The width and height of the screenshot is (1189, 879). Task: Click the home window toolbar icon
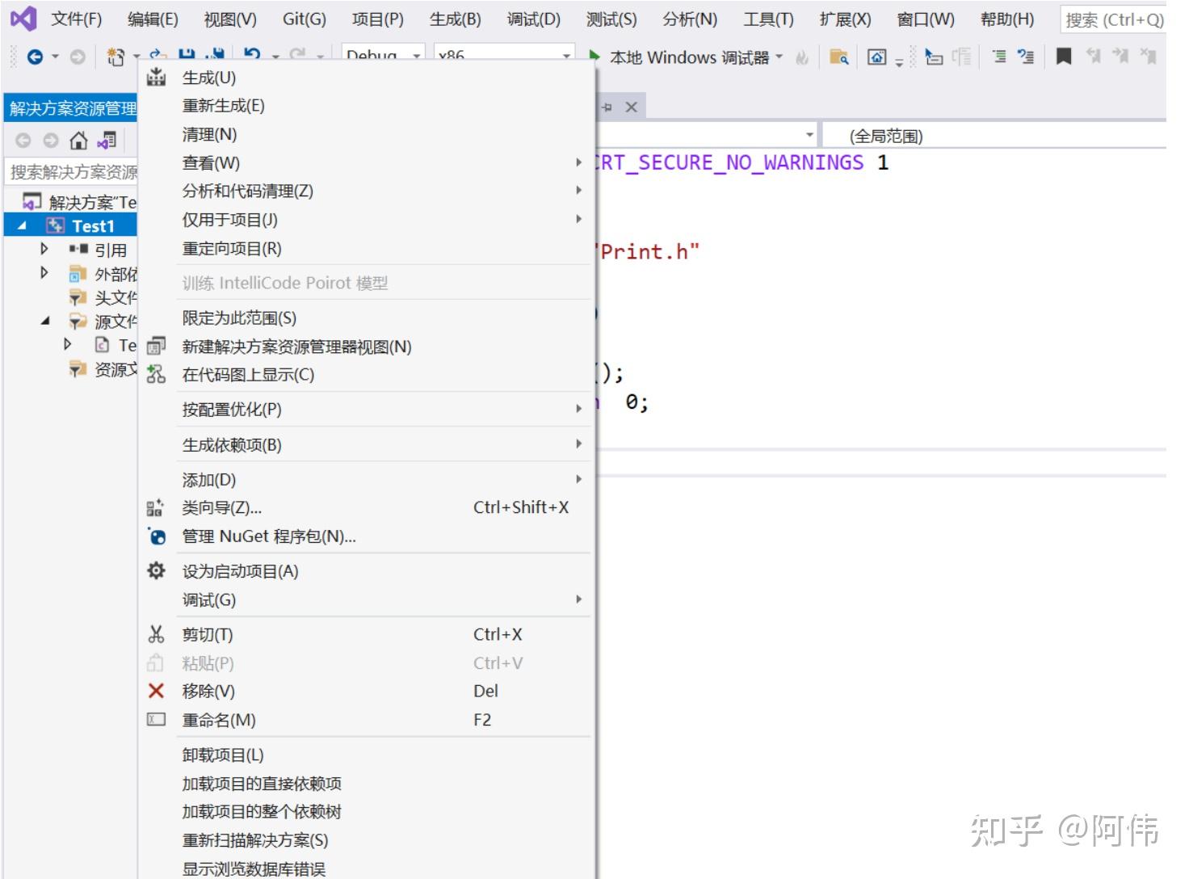pyautogui.click(x=876, y=57)
